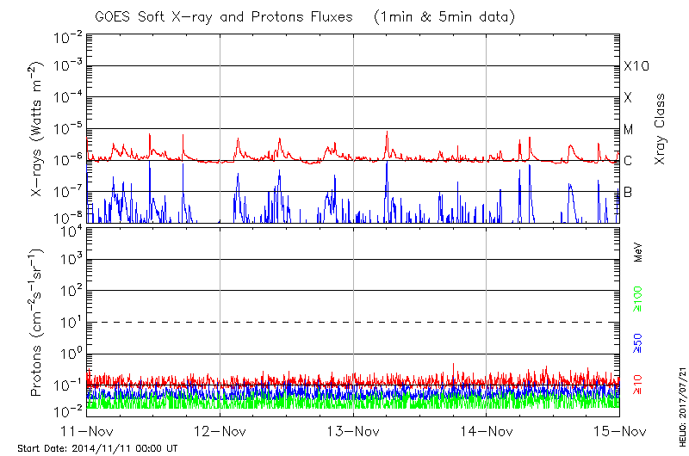
Task: Click the MeV unit label beside the proton plot
Action: pos(639,252)
